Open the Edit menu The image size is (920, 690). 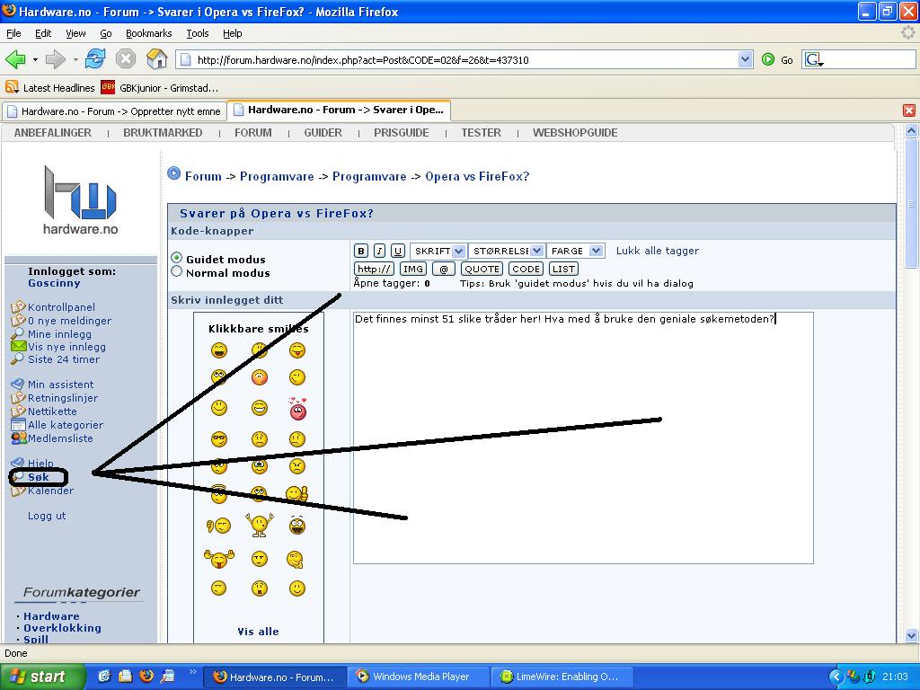click(x=43, y=33)
